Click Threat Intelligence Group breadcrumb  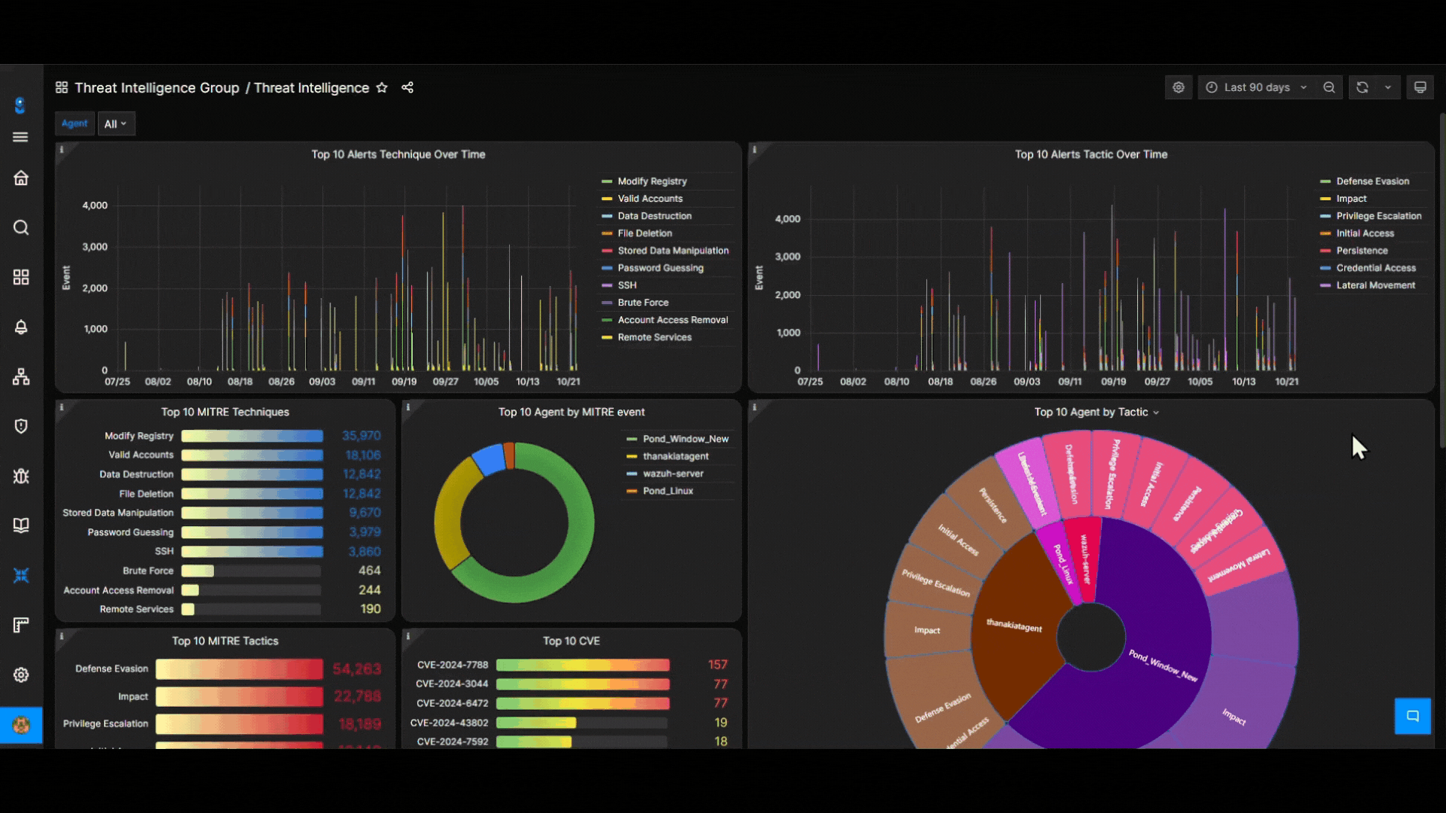coord(157,88)
